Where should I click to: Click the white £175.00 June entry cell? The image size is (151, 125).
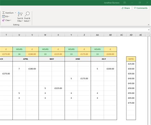(x=84, y=79)
